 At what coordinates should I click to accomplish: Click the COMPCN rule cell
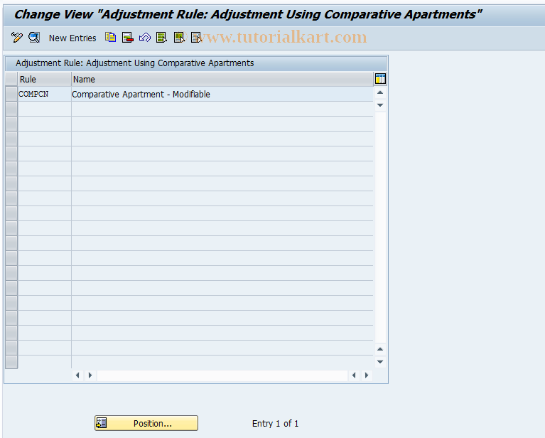coord(45,95)
